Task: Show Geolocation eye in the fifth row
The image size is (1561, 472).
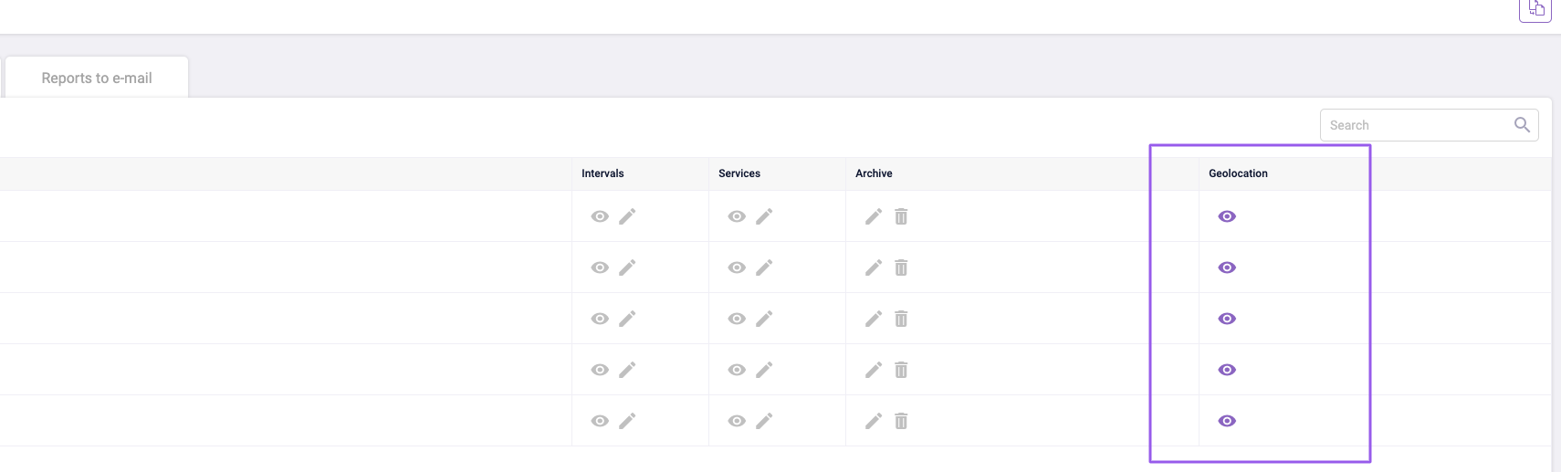Action: [x=1227, y=421]
